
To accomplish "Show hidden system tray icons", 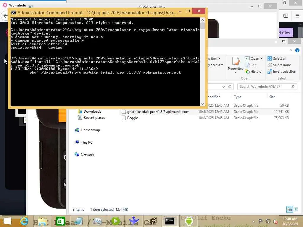I will tap(254, 221).
